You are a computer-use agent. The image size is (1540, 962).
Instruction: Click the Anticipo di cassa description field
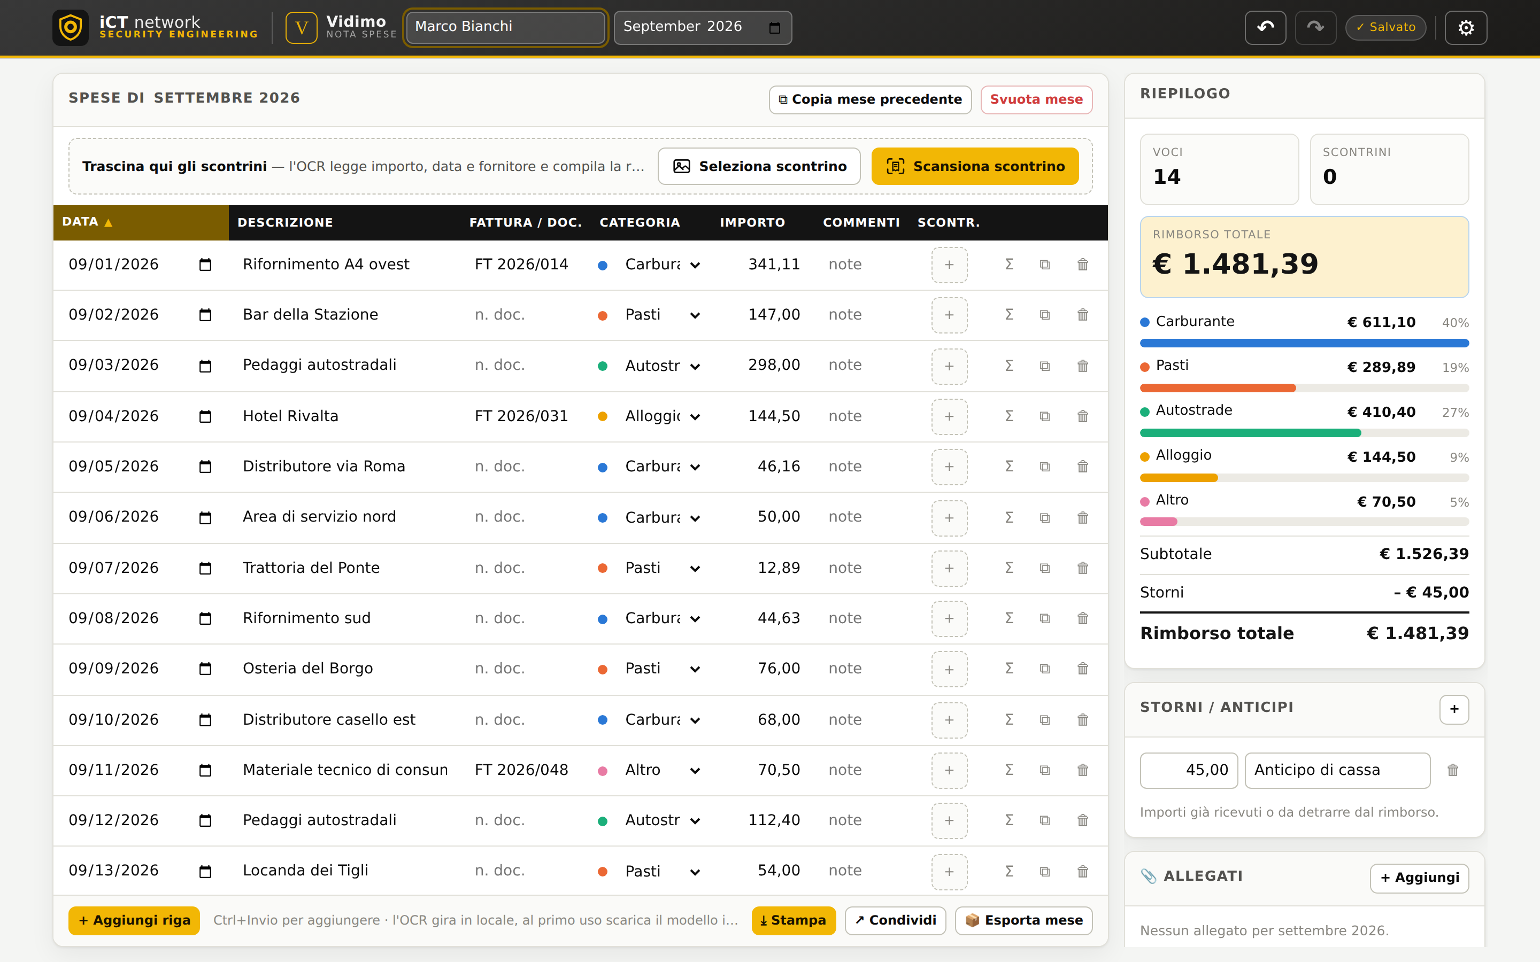point(1337,770)
